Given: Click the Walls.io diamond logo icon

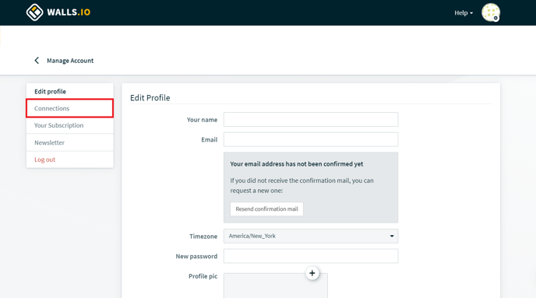Looking at the screenshot, I should [x=34, y=12].
